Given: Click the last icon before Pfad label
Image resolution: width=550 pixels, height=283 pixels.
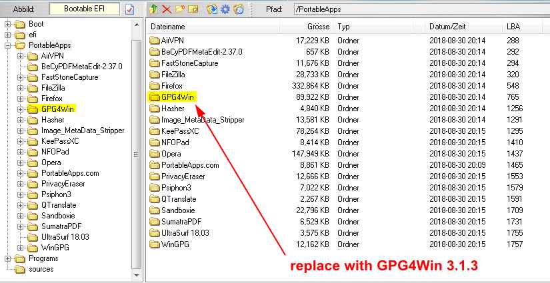Looking at the screenshot, I should 239,9.
